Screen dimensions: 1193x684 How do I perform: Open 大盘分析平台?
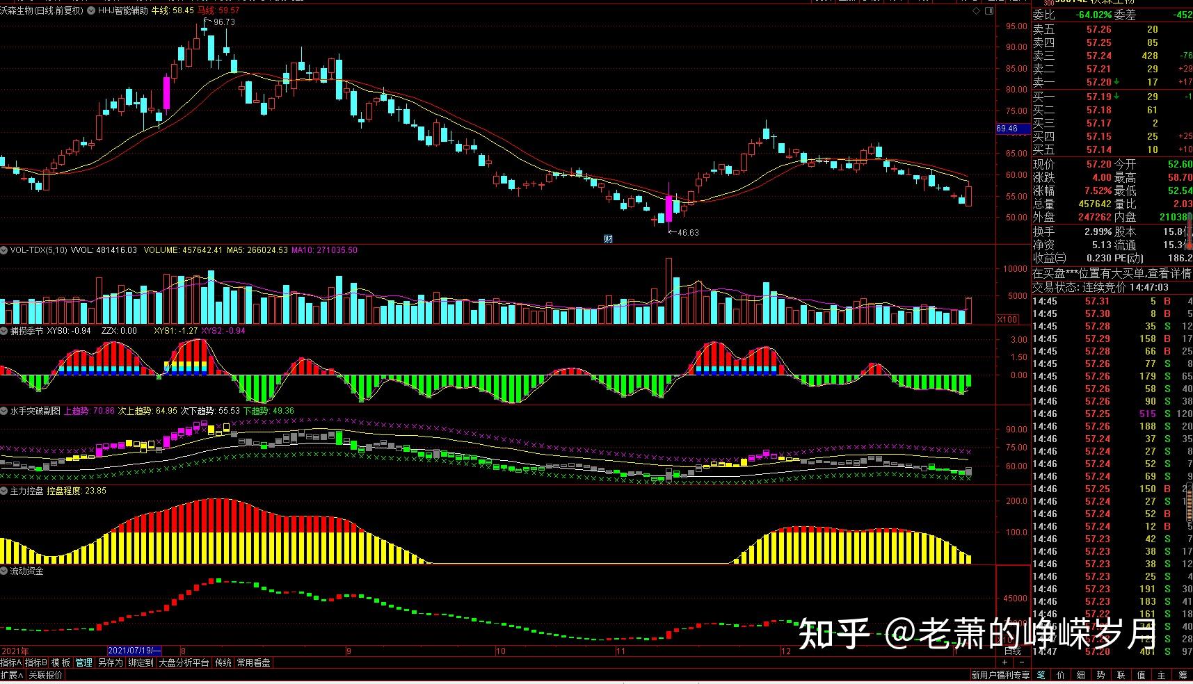[x=184, y=663]
